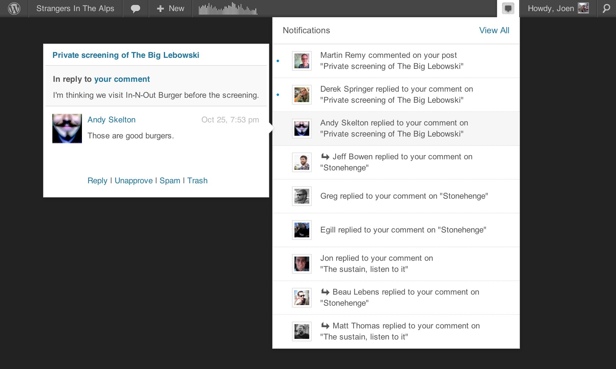Open Greg's Stonehenge reply notification
The width and height of the screenshot is (616, 369).
pos(404,196)
